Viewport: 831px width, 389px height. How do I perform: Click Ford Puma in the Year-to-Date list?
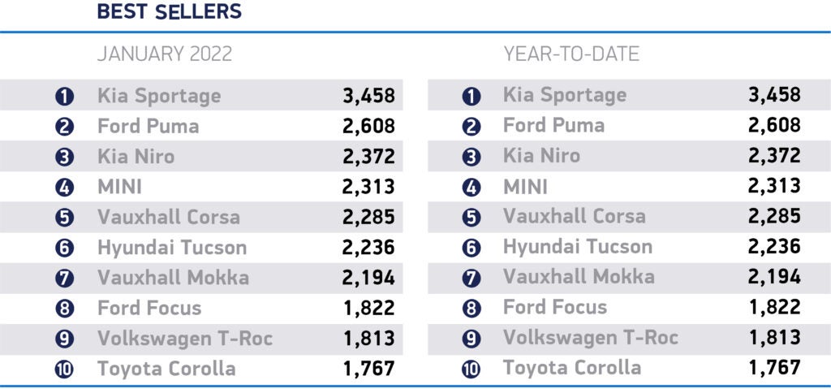(553, 126)
